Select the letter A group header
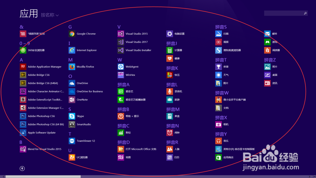This screenshot has height=178, width=316. pos(21,60)
